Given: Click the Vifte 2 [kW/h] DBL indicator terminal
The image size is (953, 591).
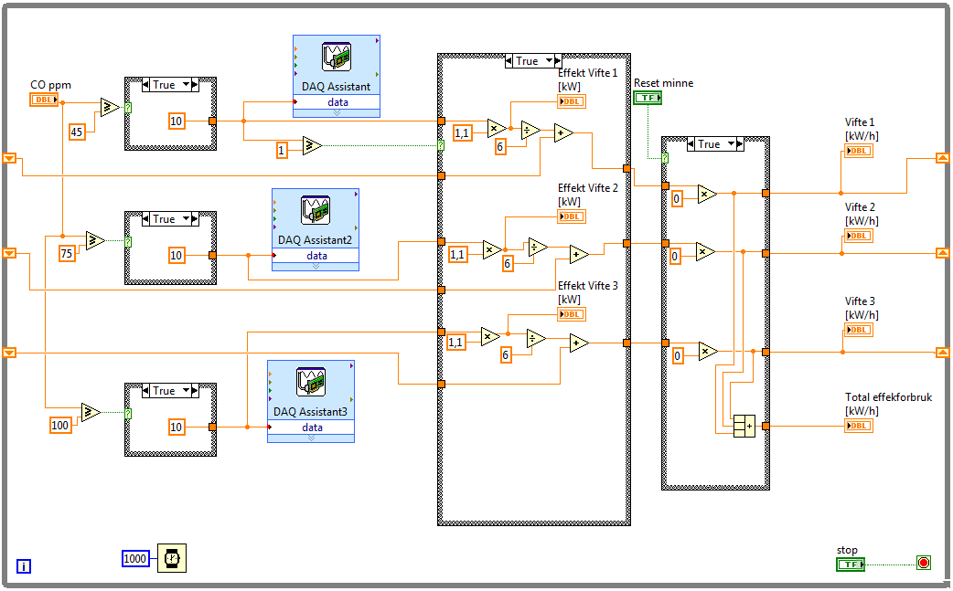Looking at the screenshot, I should (x=859, y=236).
